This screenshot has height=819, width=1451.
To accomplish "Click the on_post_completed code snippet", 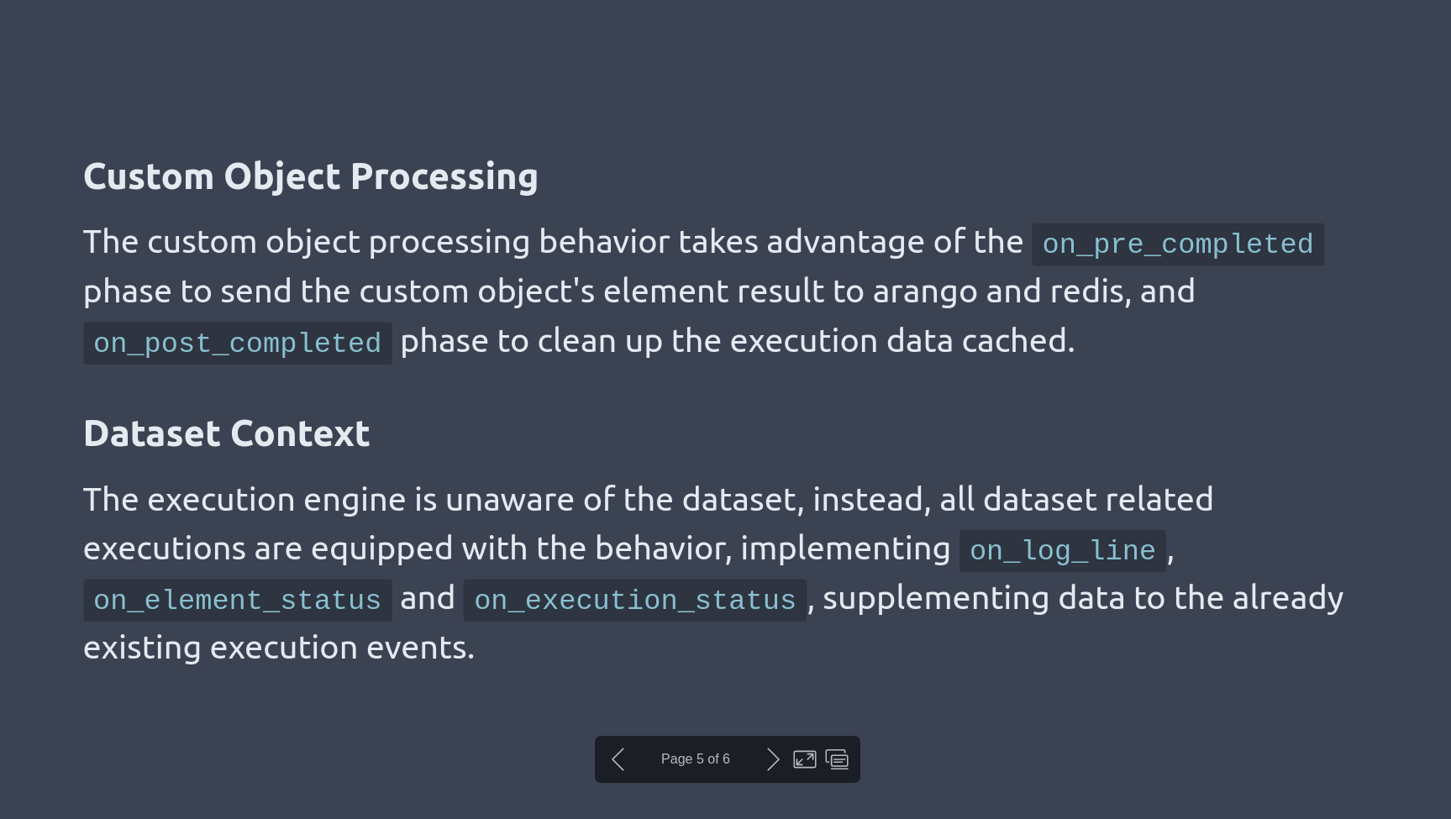I will [x=237, y=344].
